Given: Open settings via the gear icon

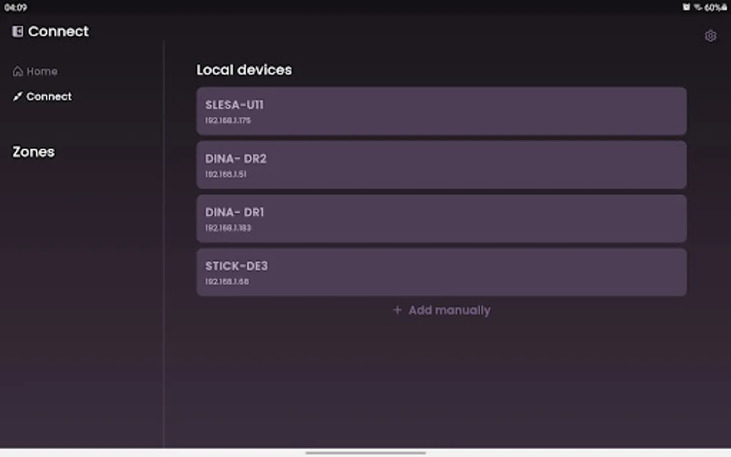Looking at the screenshot, I should point(710,36).
